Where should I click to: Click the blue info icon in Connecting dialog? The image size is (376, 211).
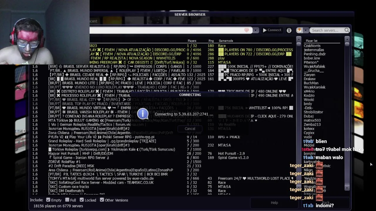coord(143,113)
